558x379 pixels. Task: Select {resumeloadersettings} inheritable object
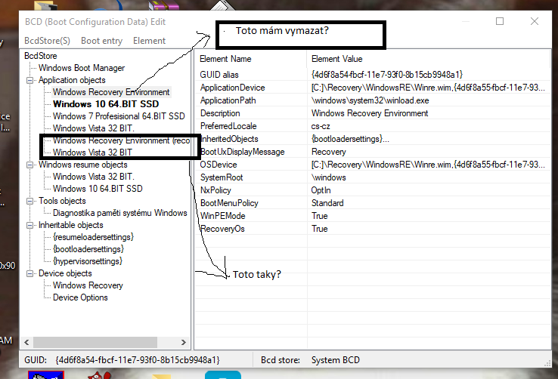coord(93,237)
